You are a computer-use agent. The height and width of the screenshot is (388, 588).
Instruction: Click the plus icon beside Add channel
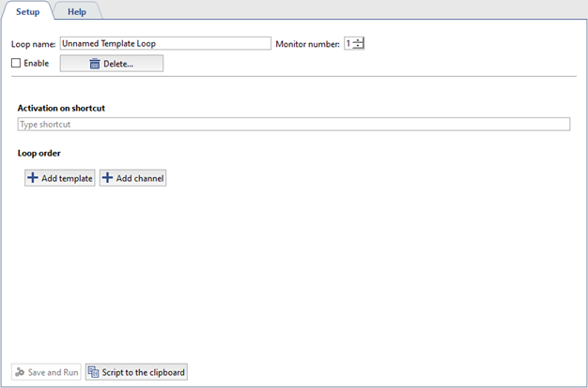click(x=107, y=178)
